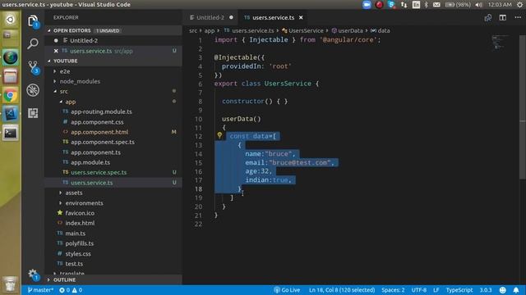This screenshot has width=526, height=295.
Task: Click the master branch indicator
Action: point(40,290)
